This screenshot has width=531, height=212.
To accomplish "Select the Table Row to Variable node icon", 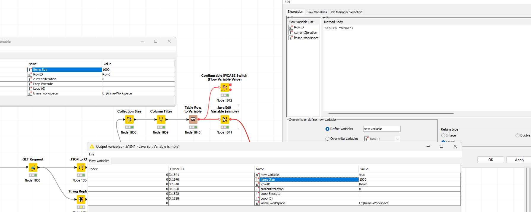I will (x=193, y=119).
